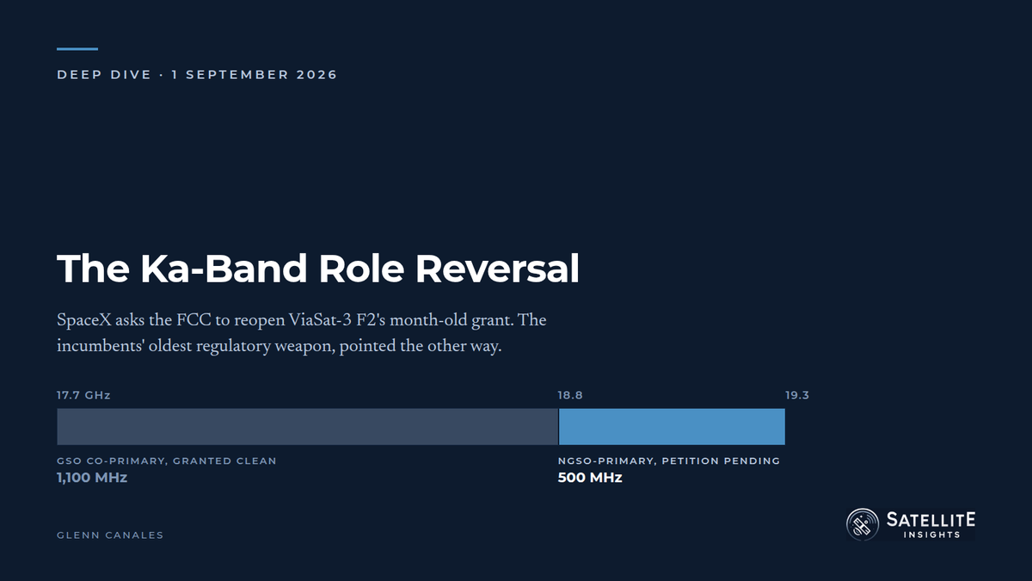Click NGSO-PRIMARY, PETITION PENDING caption
The width and height of the screenshot is (1032, 581).
[x=669, y=460]
